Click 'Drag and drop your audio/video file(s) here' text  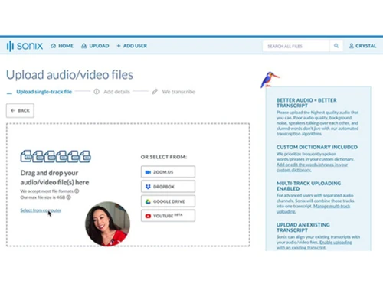click(54, 178)
